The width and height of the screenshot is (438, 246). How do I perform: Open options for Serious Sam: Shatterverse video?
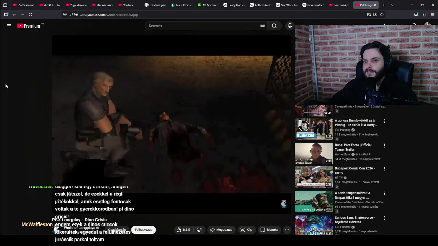click(x=385, y=218)
